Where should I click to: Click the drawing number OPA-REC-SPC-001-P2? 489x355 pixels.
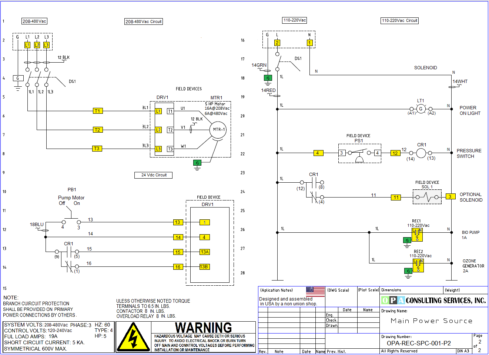(x=419, y=343)
